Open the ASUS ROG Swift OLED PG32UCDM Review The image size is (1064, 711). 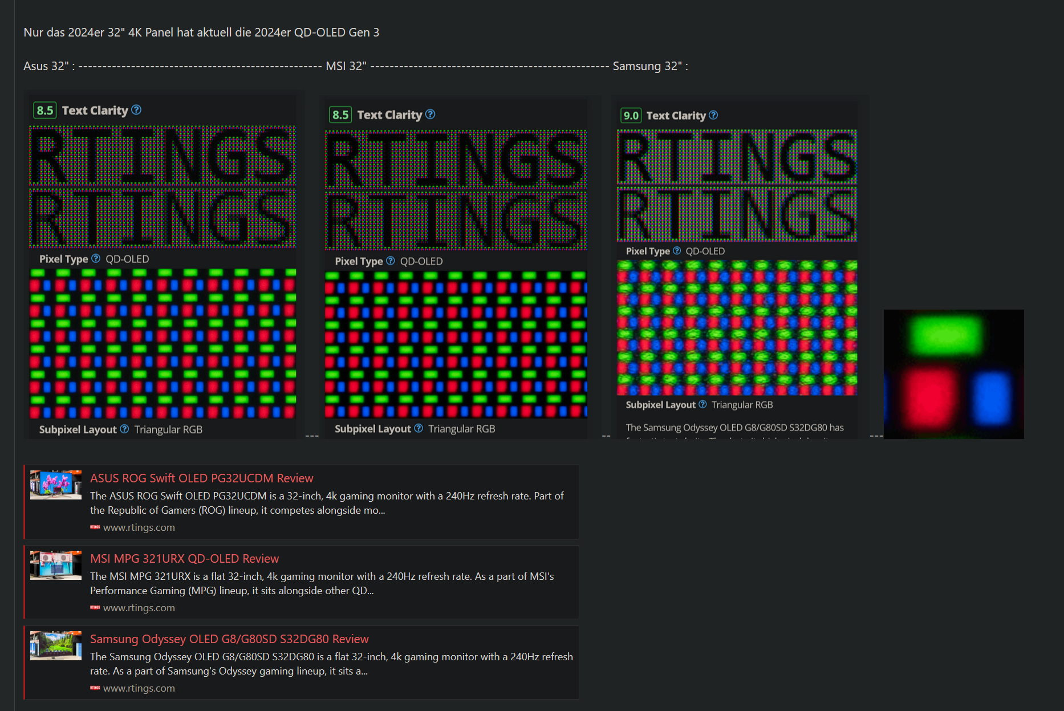coord(201,478)
